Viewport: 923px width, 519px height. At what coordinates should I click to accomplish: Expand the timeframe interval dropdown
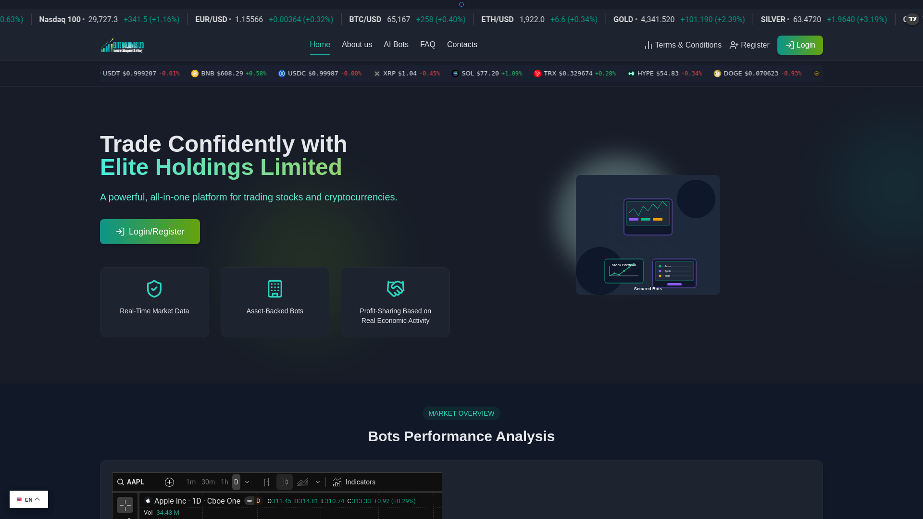[247, 482]
